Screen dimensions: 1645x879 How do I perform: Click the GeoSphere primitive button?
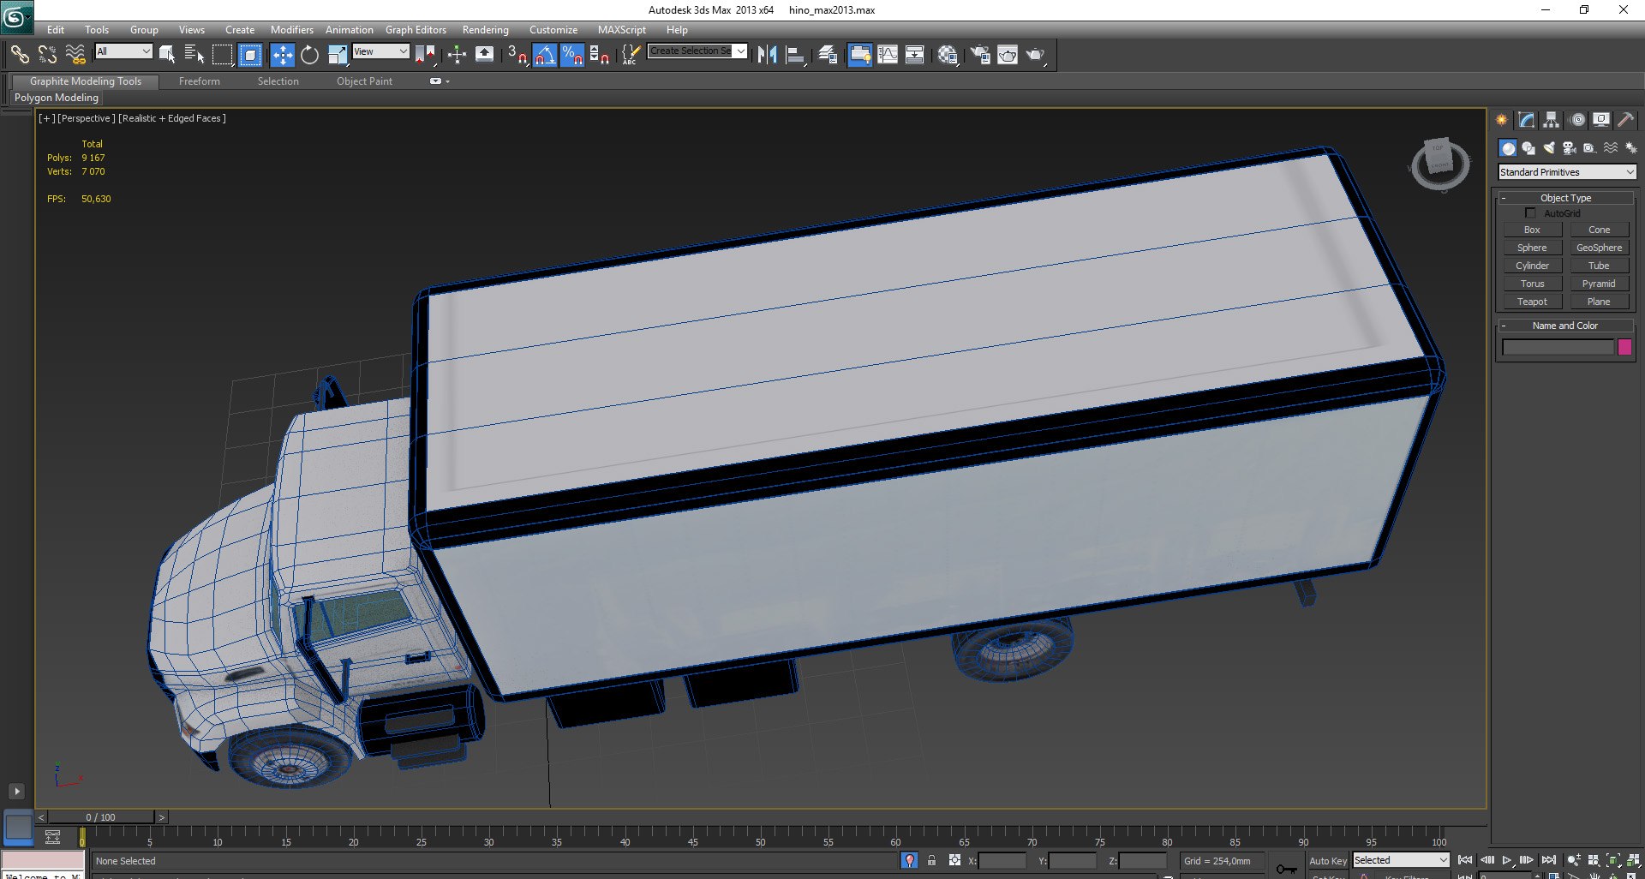coord(1599,248)
